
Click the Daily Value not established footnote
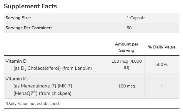tap(33, 103)
